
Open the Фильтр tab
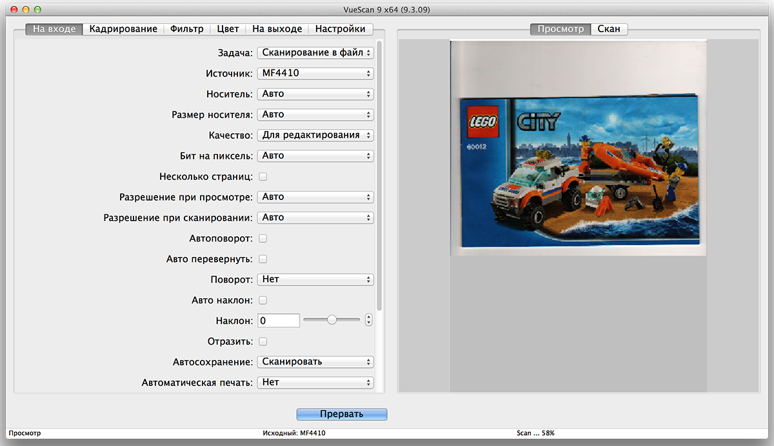click(186, 29)
